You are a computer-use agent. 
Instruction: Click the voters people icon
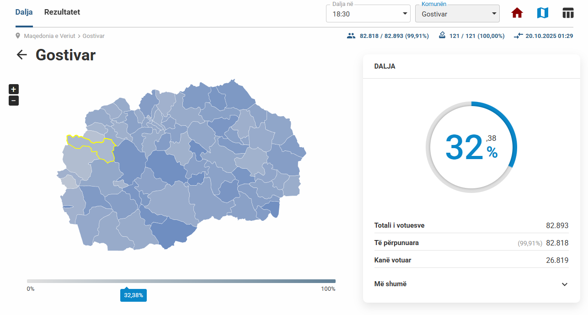[x=351, y=36]
